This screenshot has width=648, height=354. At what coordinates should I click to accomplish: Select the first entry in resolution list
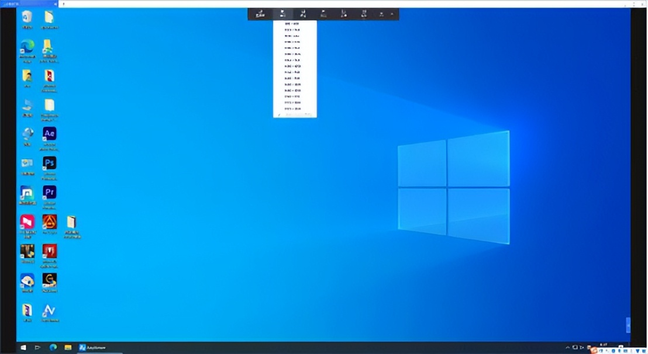click(x=292, y=24)
